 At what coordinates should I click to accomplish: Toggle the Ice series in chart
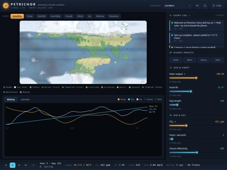click(139, 99)
